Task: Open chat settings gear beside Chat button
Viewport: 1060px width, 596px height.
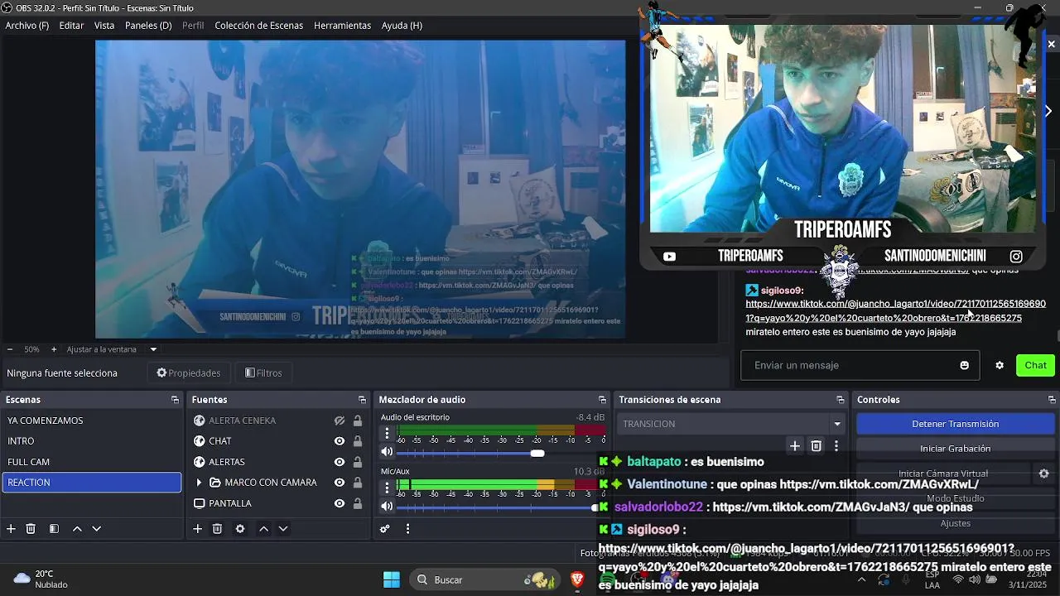Action: pyautogui.click(x=1000, y=365)
